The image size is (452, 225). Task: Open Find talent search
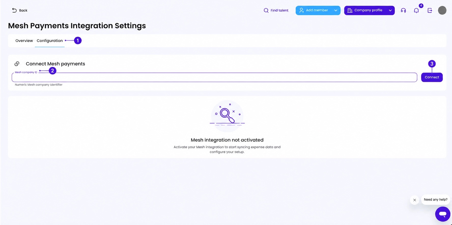276,10
